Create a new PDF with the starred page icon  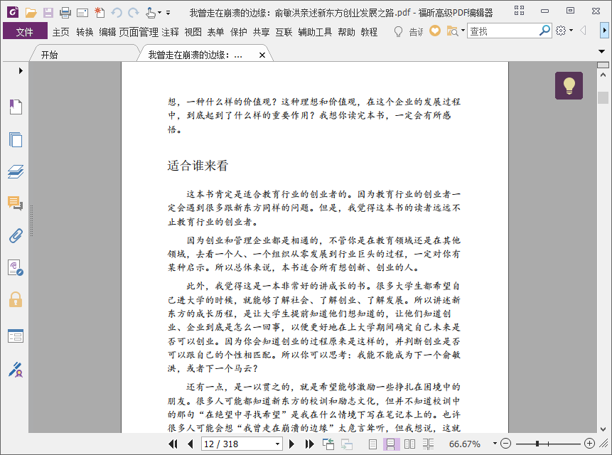coord(100,13)
